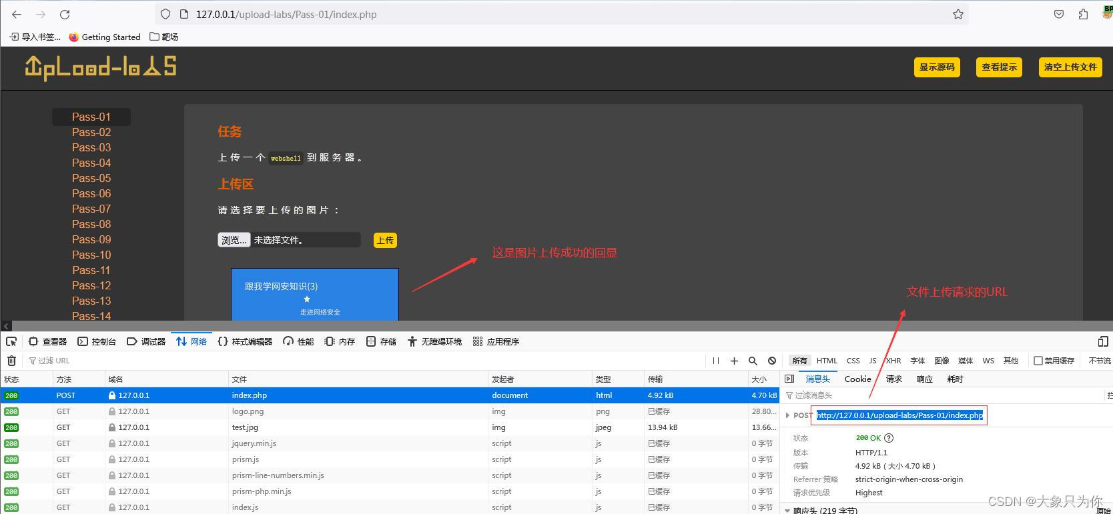This screenshot has width=1113, height=514.
Task: Toggle the request details sidebar icon
Action: click(x=789, y=379)
